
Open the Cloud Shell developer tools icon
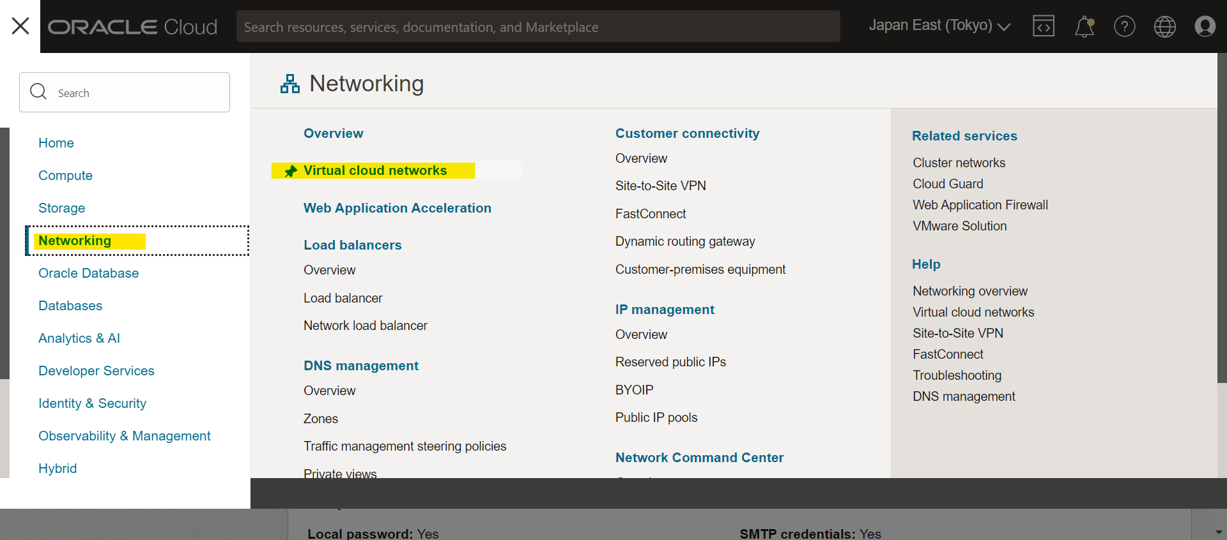point(1044,26)
